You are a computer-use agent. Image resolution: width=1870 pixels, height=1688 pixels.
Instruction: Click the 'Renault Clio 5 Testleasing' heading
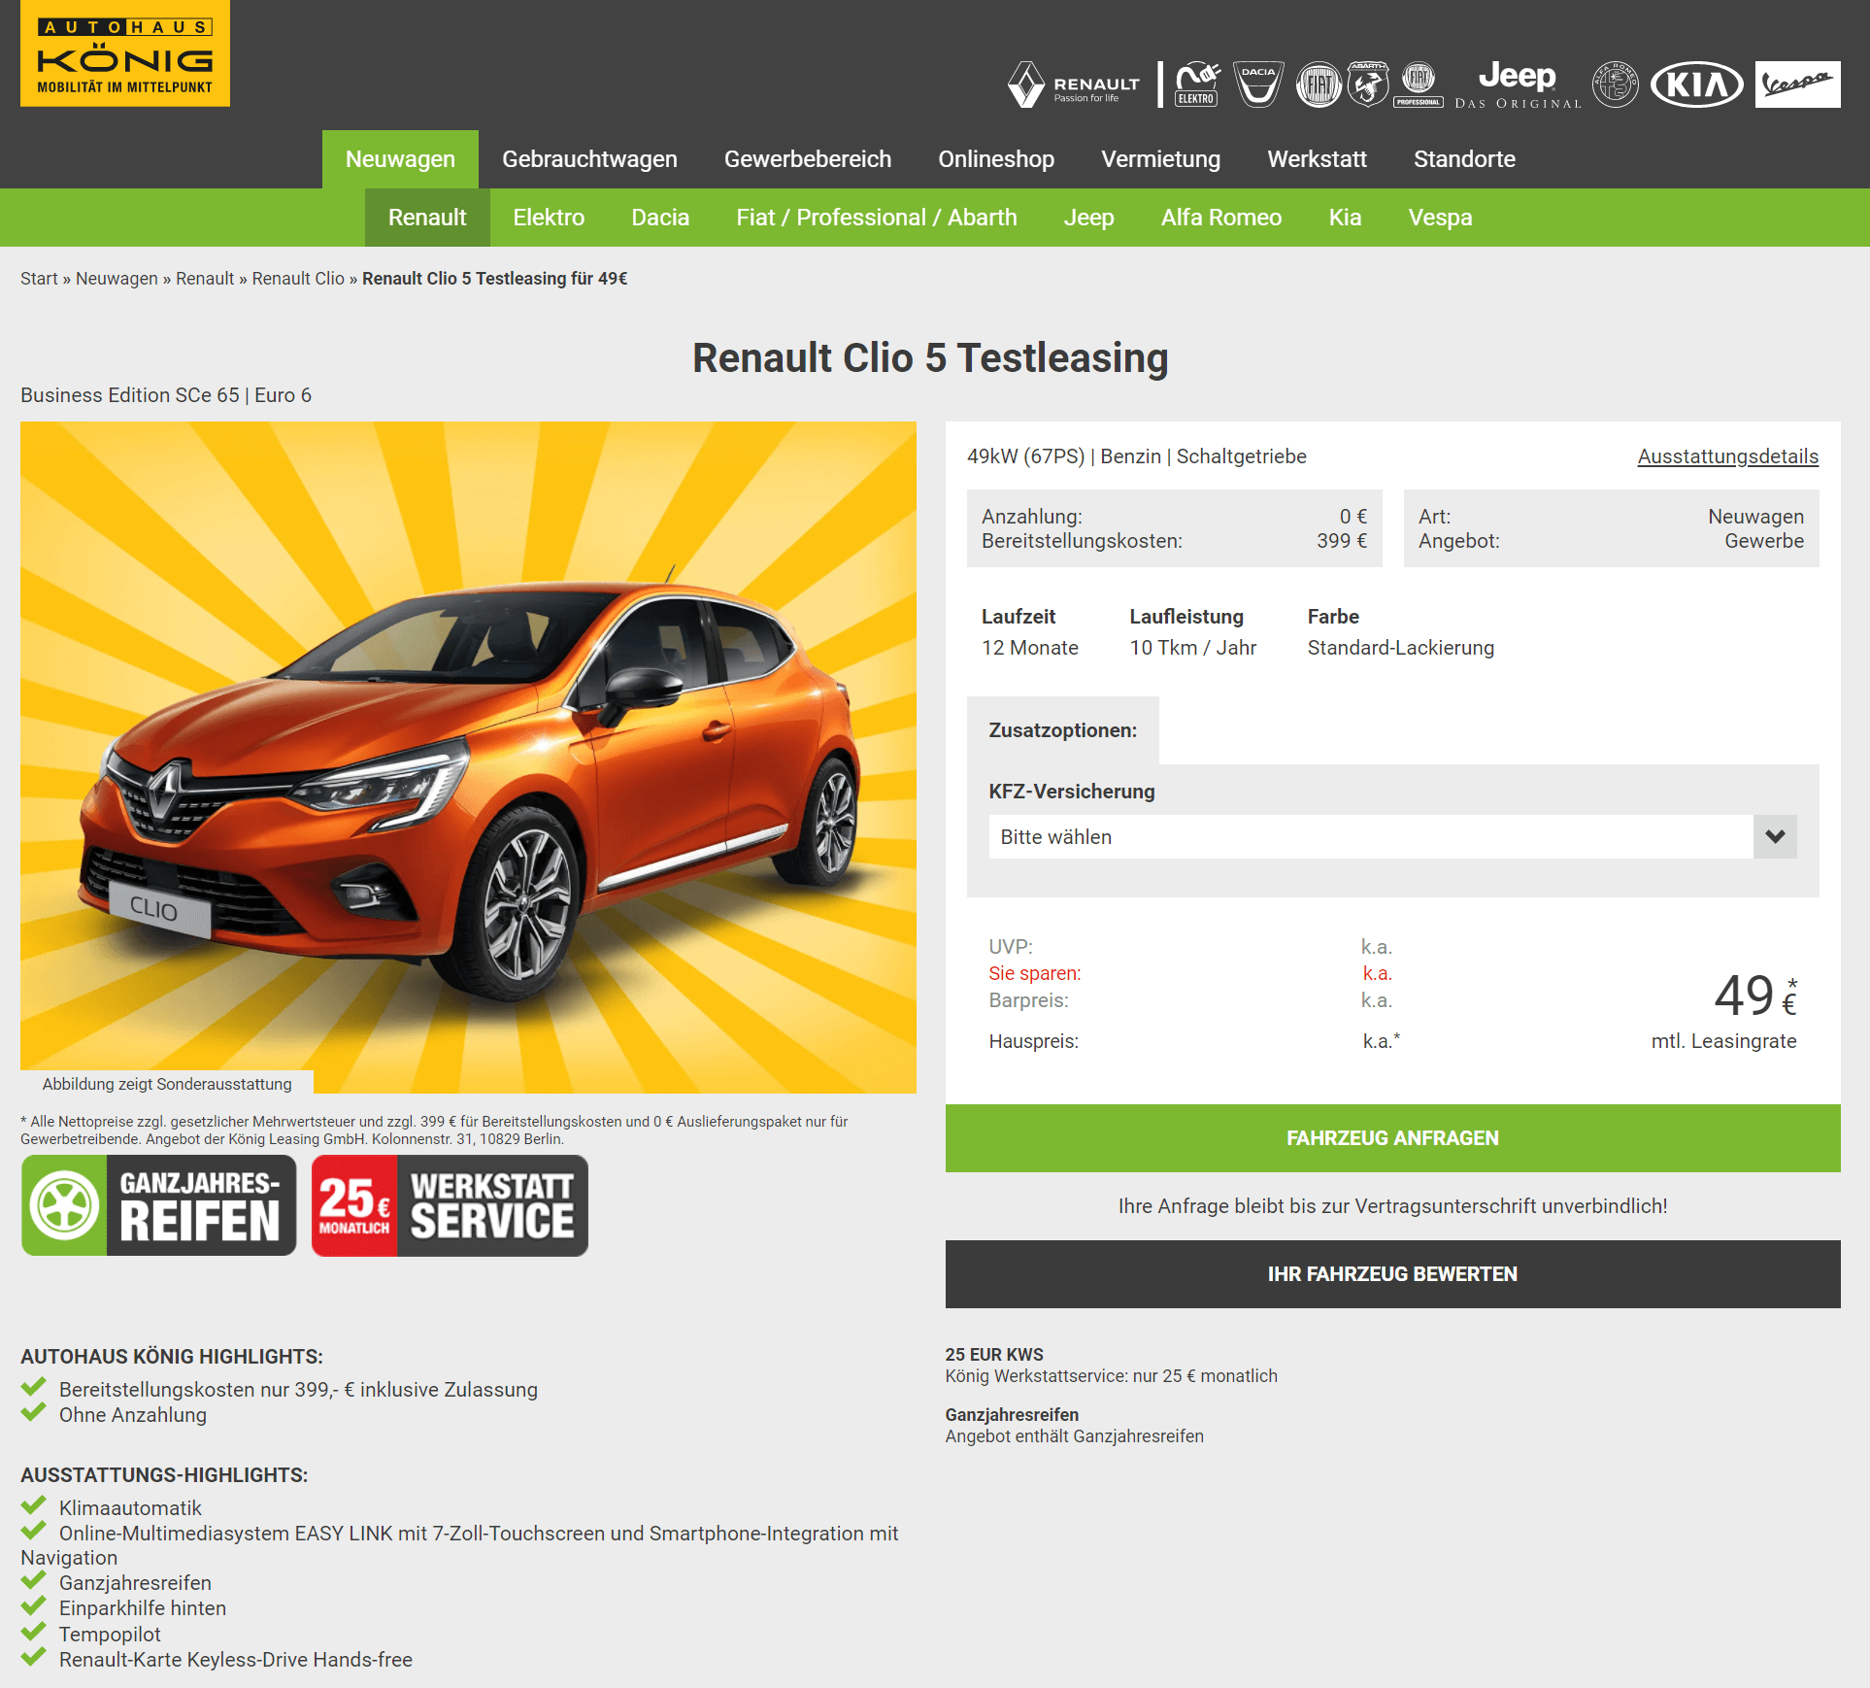(x=930, y=358)
